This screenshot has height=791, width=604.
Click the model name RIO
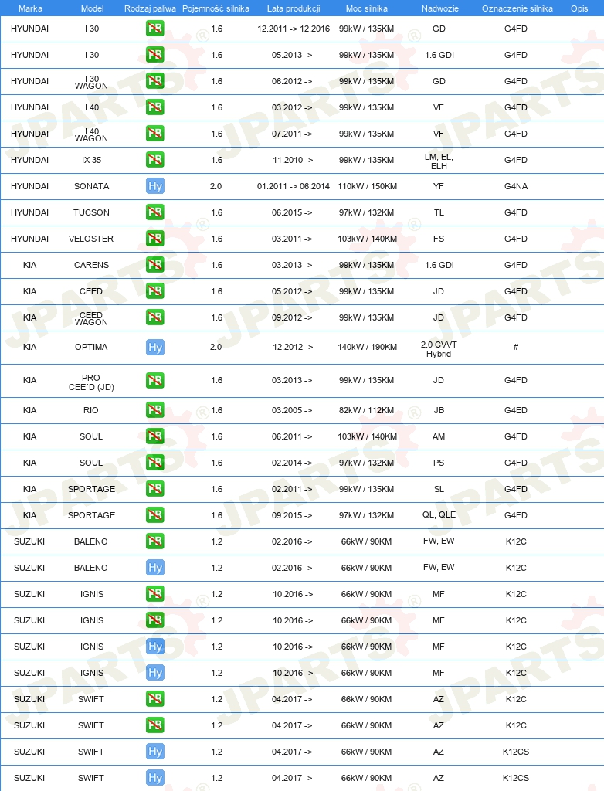(91, 410)
